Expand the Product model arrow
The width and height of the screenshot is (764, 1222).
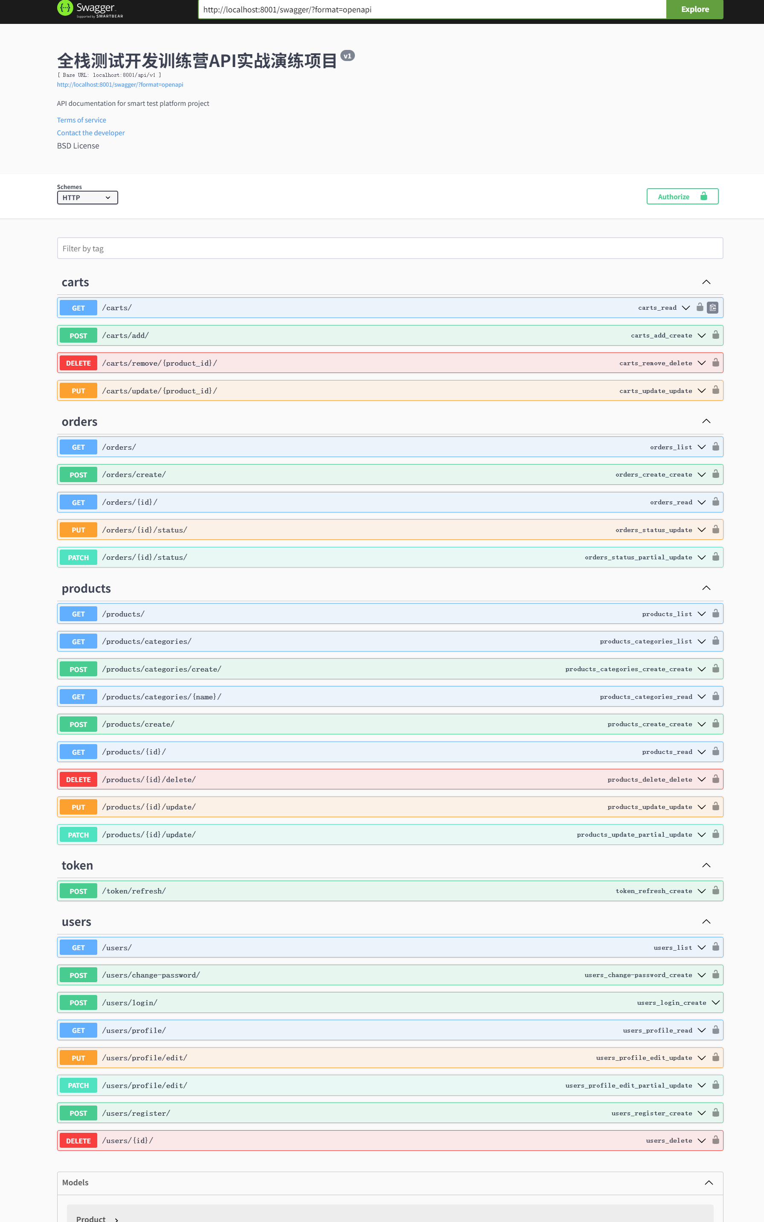point(116,1219)
